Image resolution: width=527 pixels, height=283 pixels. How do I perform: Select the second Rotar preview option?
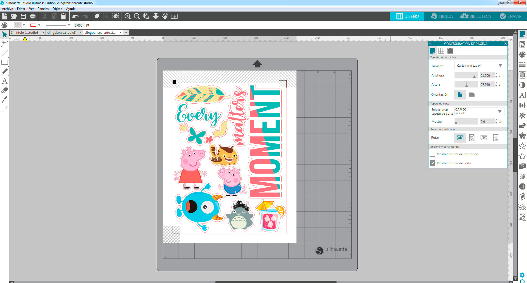[x=472, y=138]
